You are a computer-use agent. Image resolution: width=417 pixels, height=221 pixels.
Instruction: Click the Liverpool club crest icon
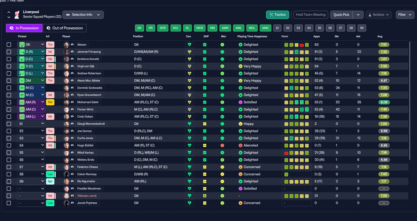coord(17,15)
